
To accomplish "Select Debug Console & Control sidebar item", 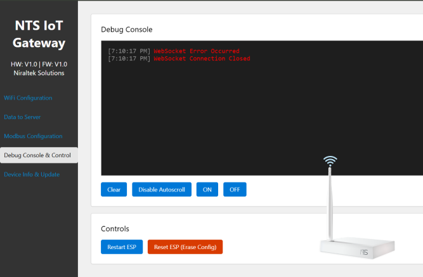I will coord(37,155).
